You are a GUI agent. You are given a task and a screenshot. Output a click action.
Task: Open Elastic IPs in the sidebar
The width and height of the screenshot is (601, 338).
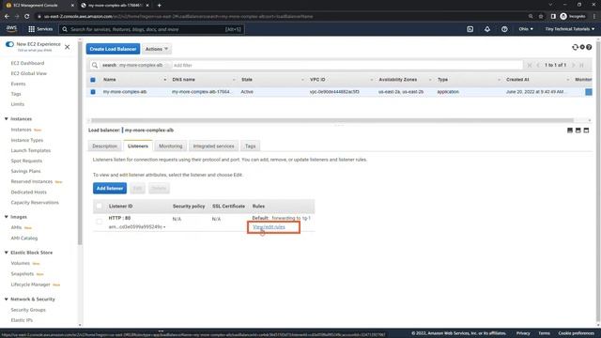22,320
